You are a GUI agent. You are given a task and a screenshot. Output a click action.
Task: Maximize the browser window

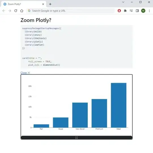[141, 2]
